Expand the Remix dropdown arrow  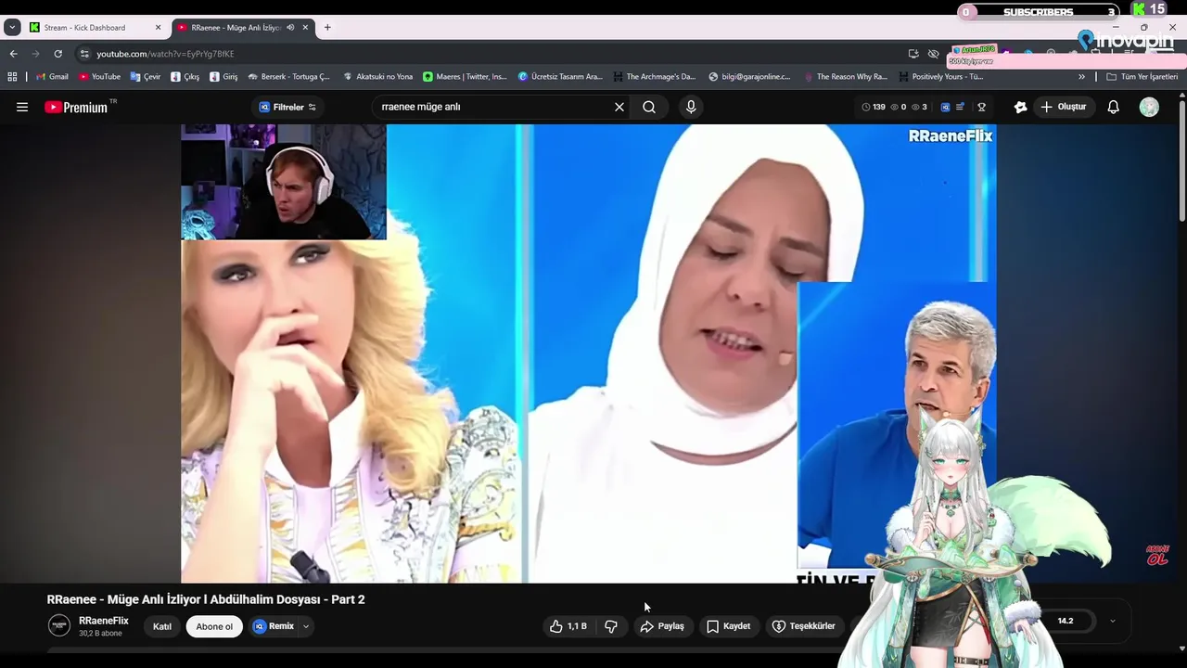[x=305, y=626]
